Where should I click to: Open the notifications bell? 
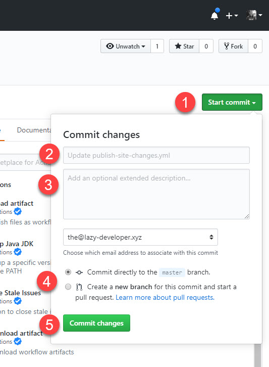point(214,15)
